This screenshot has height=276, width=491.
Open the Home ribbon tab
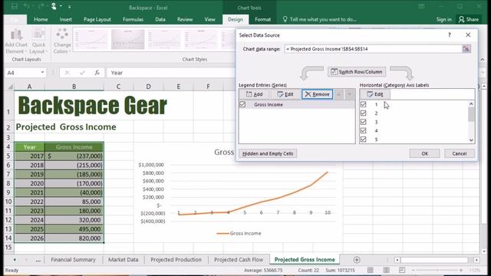(41, 19)
